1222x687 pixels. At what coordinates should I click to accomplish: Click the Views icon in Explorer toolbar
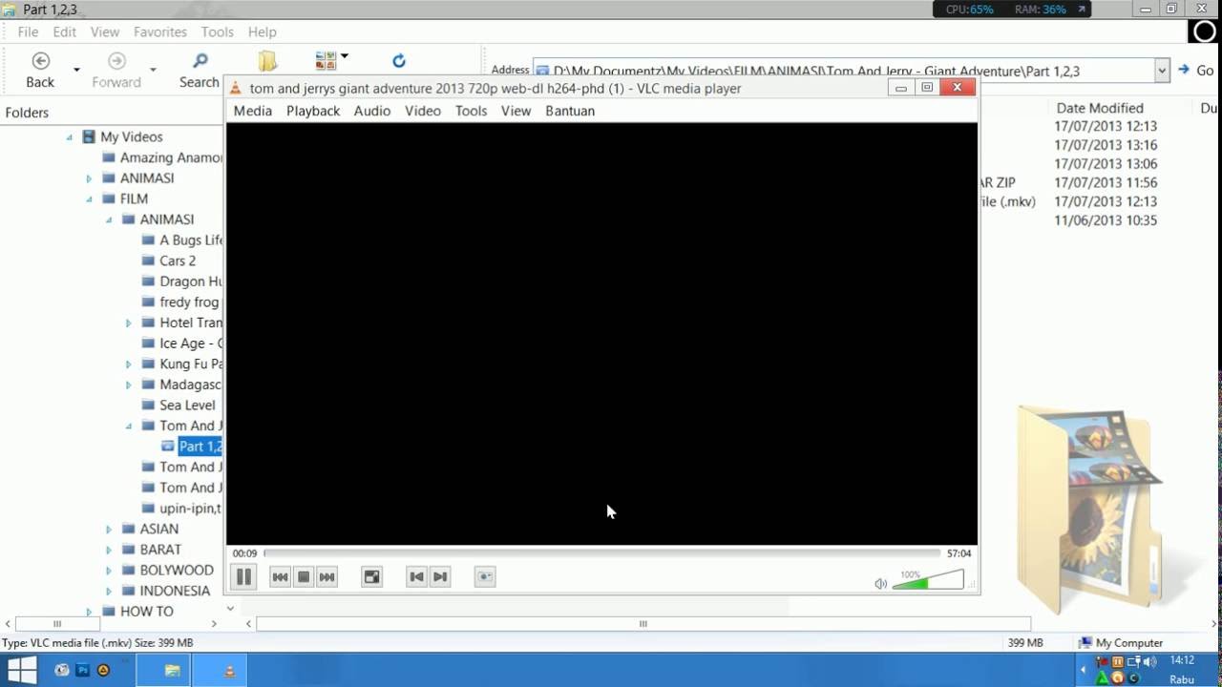pos(326,61)
